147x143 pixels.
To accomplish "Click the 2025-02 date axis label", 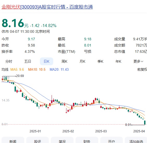I will [68, 131].
